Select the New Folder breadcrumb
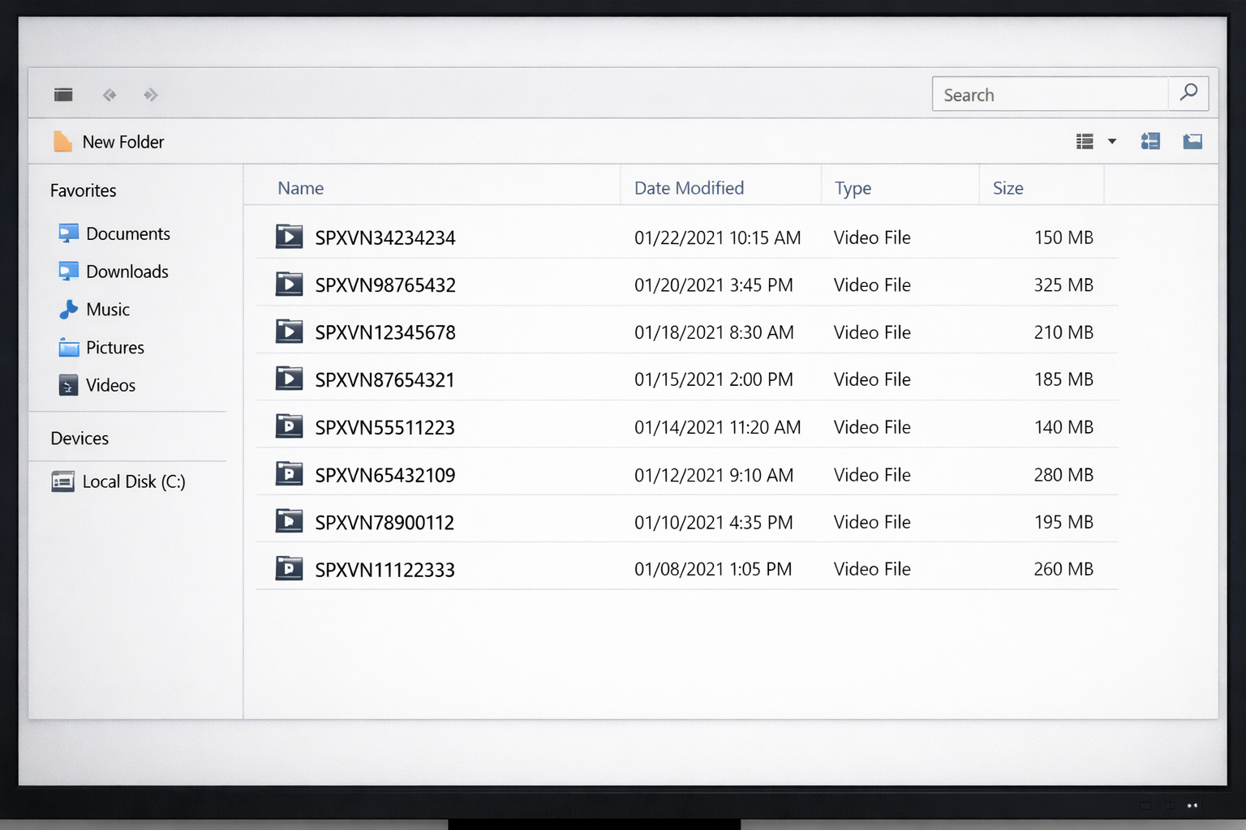This screenshot has height=830, width=1246. (122, 143)
